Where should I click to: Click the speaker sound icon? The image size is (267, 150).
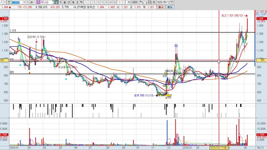coord(32,2)
